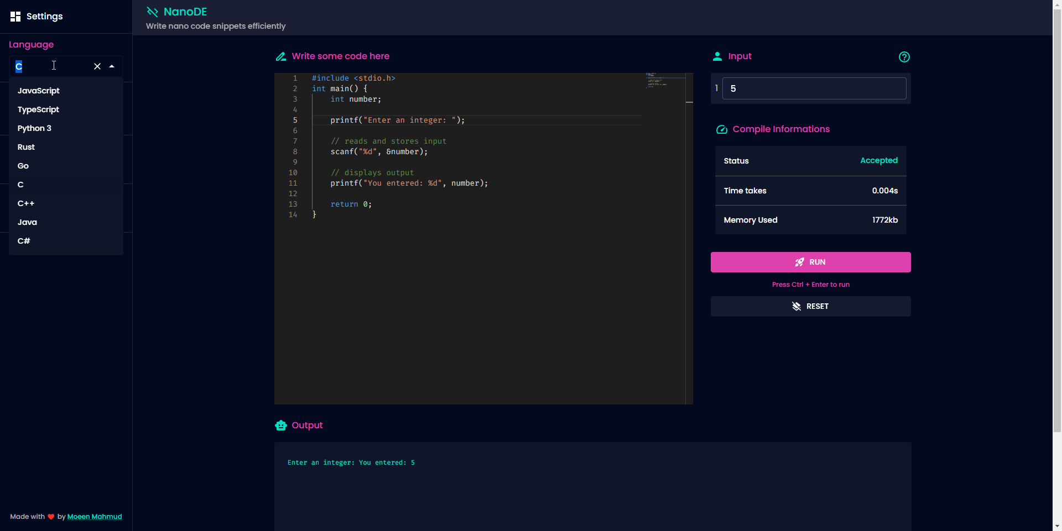1062x531 pixels.
Task: Select C++ language option
Action: [26, 203]
